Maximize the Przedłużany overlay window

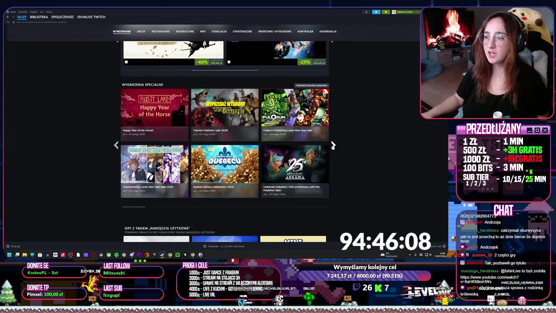coord(537,130)
